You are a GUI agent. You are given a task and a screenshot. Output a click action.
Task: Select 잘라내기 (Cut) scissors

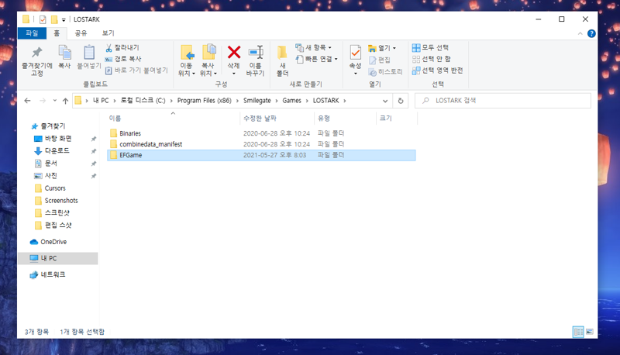122,48
